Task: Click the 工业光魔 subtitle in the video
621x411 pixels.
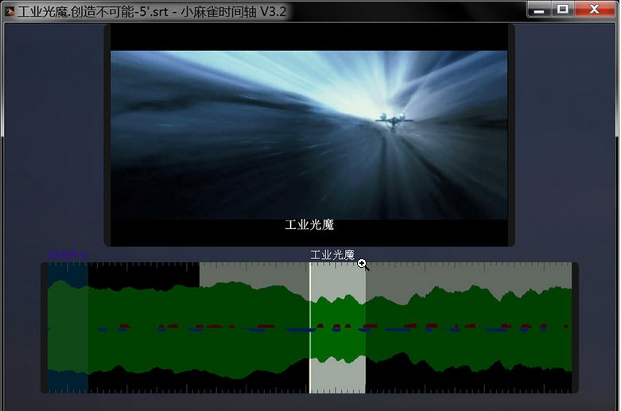Action: click(x=309, y=225)
